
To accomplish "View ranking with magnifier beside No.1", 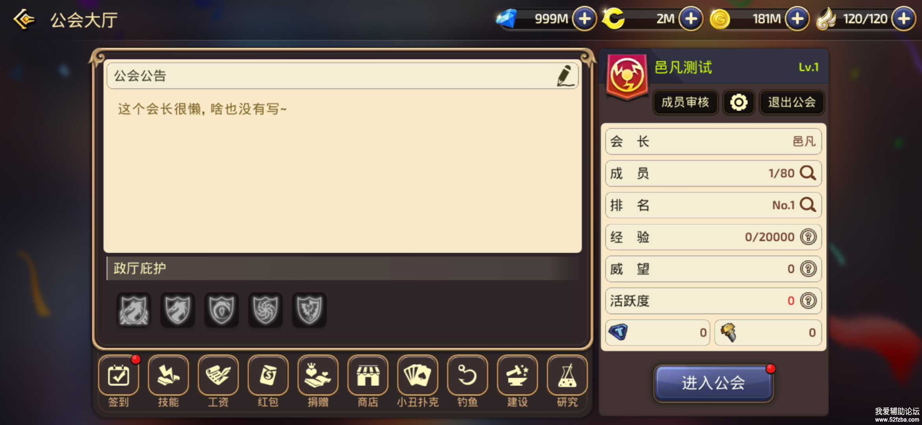I will point(808,205).
